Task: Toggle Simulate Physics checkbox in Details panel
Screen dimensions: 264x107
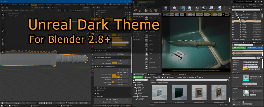Action: pyautogui.click(x=243, y=102)
